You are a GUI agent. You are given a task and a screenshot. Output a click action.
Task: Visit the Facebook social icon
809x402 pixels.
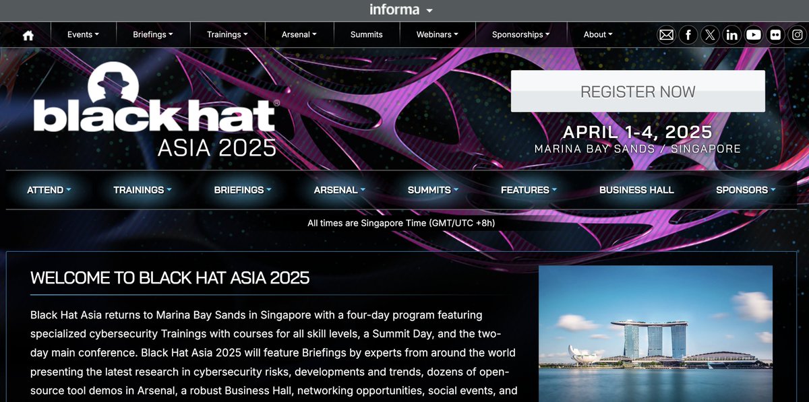pos(688,35)
